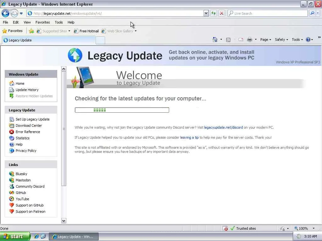322x241 pixels.
Task: Click the Refresh page icon
Action: [x=214, y=13]
